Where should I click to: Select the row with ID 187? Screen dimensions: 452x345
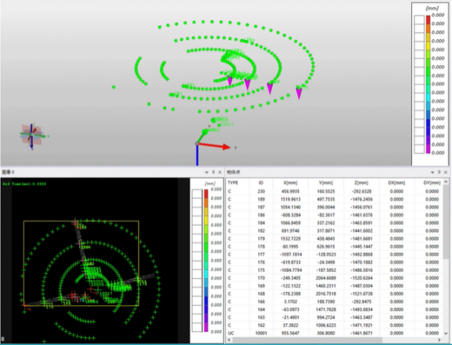pyautogui.click(x=334, y=207)
